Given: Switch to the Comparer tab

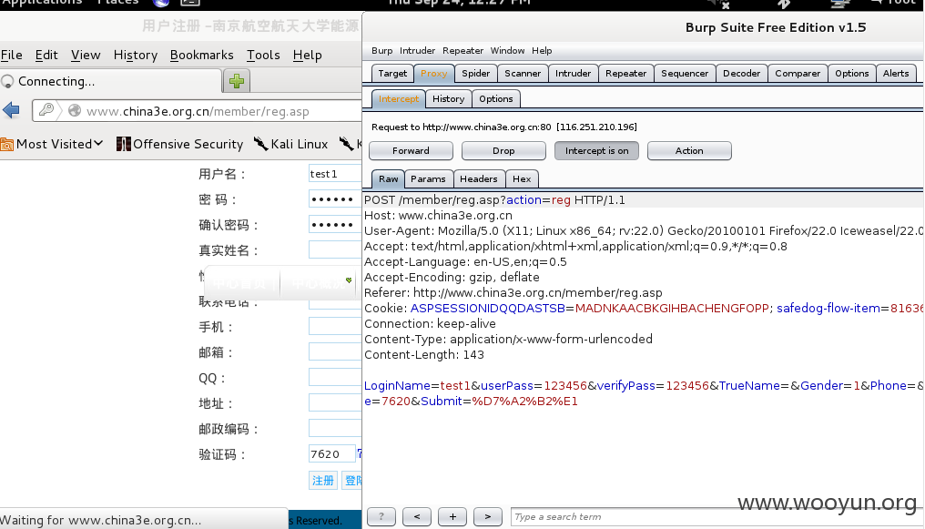Looking at the screenshot, I should click(798, 73).
